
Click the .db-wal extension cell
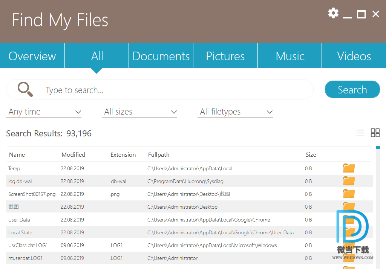coord(118,181)
